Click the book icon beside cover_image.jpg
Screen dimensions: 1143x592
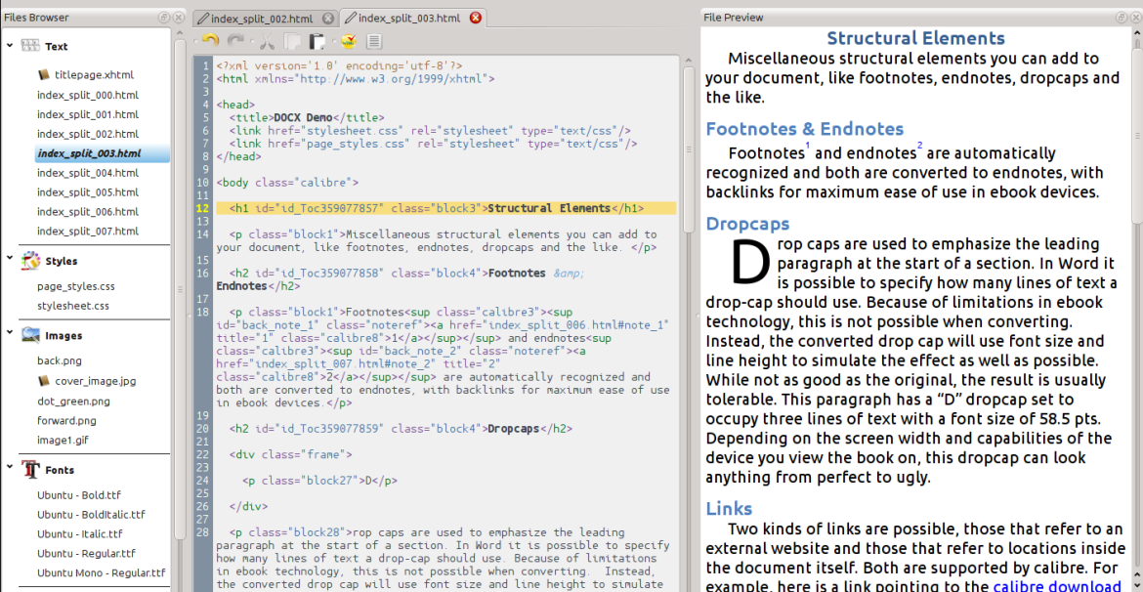[x=44, y=381]
